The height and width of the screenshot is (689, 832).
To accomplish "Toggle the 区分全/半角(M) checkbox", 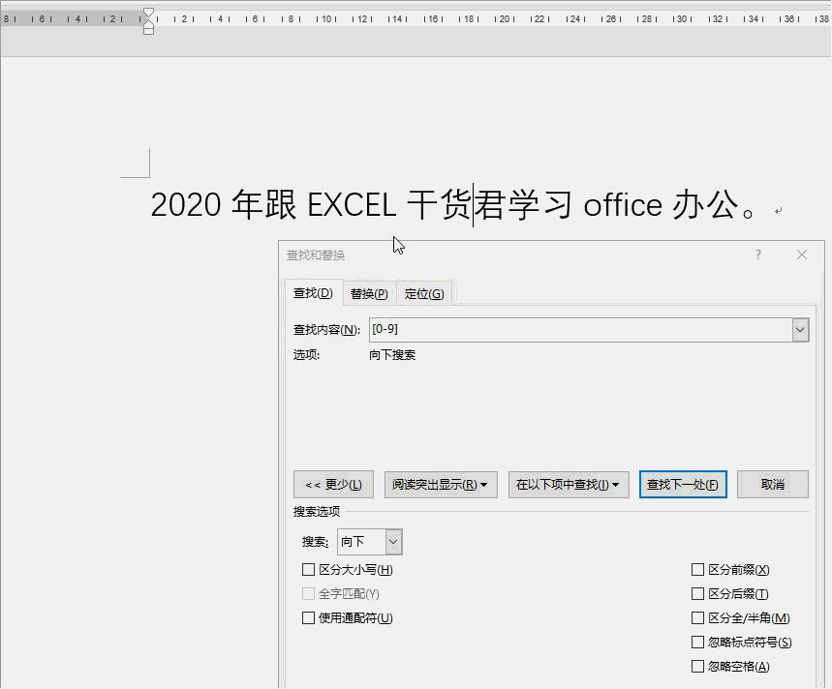I will tap(697, 618).
